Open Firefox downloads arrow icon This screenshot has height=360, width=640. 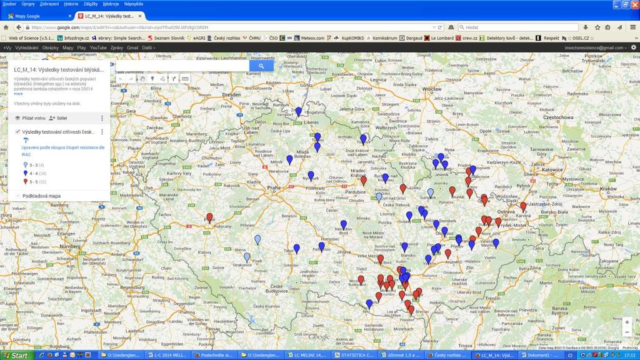pyautogui.click(x=585, y=27)
